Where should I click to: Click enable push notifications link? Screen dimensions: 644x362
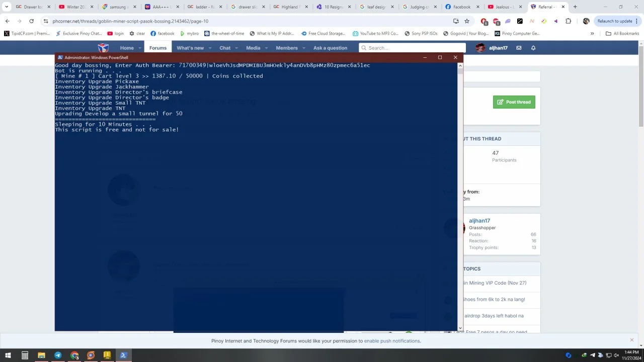tap(392, 341)
